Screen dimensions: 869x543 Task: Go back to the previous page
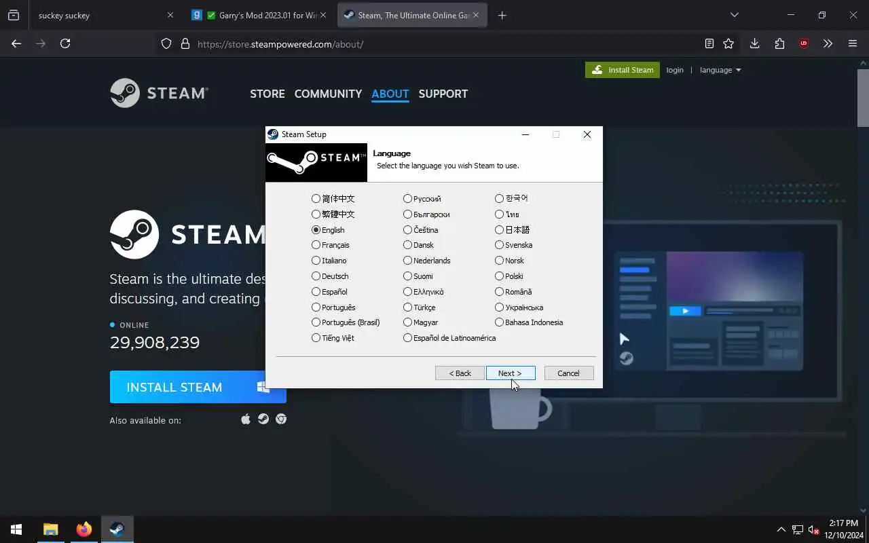[x=16, y=43]
